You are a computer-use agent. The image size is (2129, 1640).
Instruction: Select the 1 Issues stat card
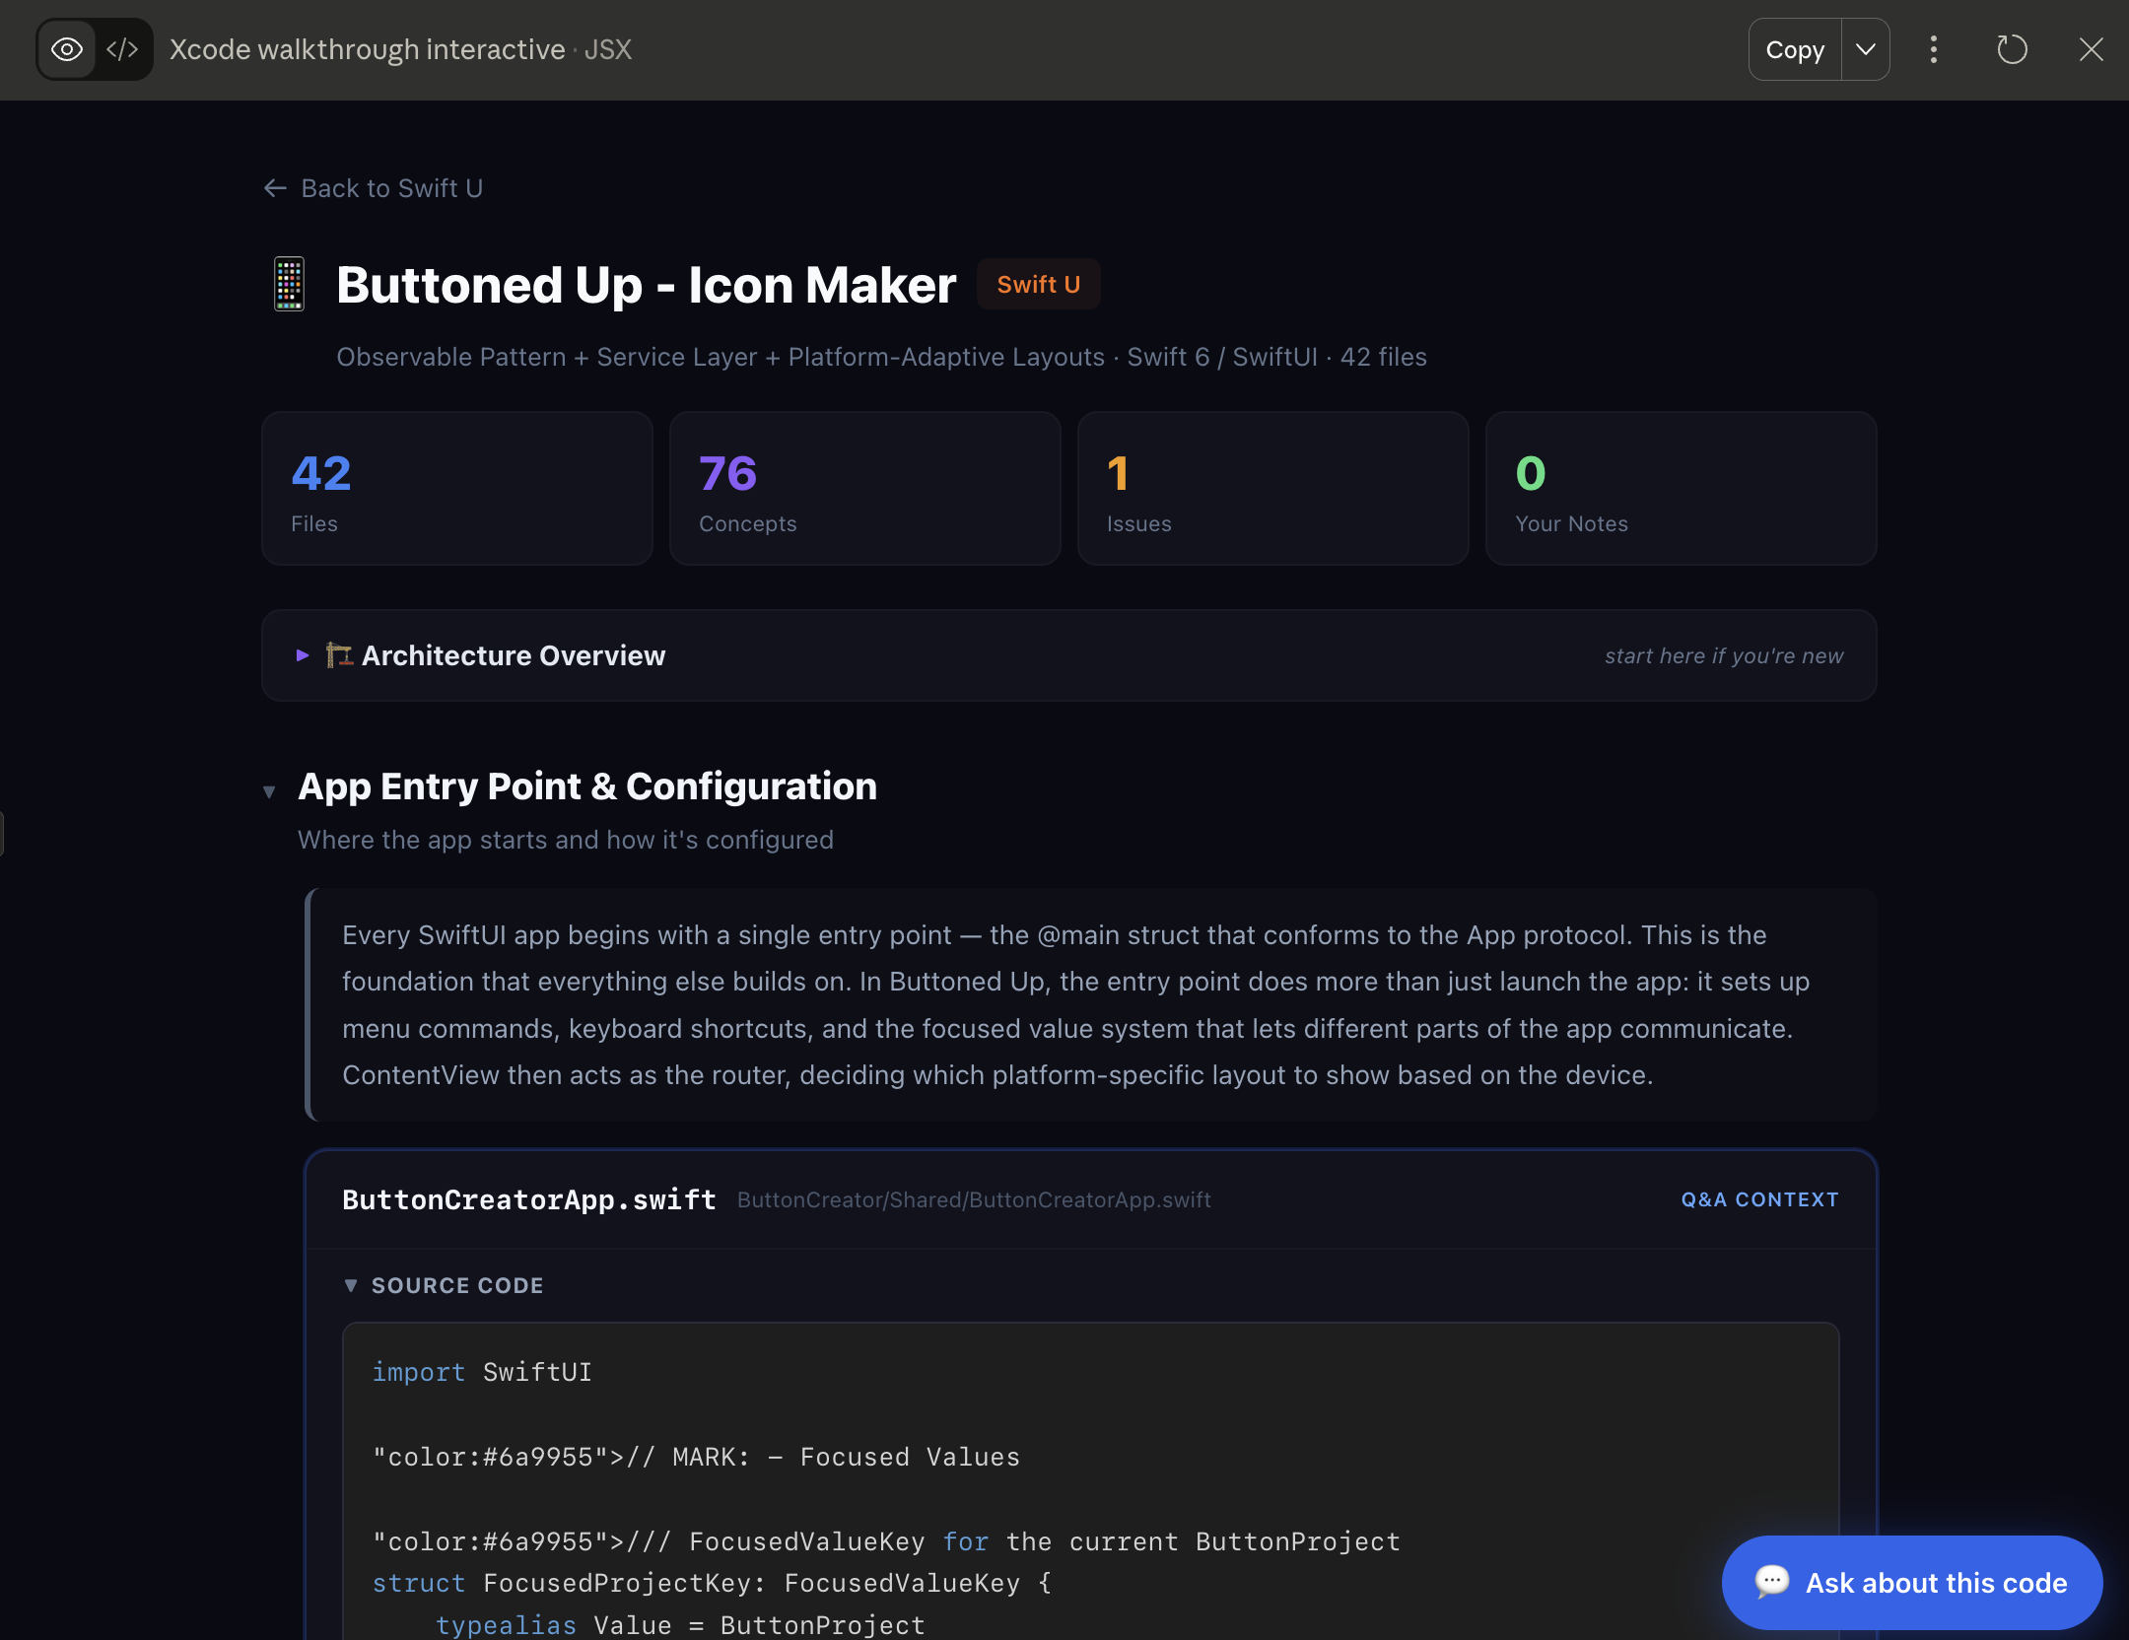(x=1272, y=489)
